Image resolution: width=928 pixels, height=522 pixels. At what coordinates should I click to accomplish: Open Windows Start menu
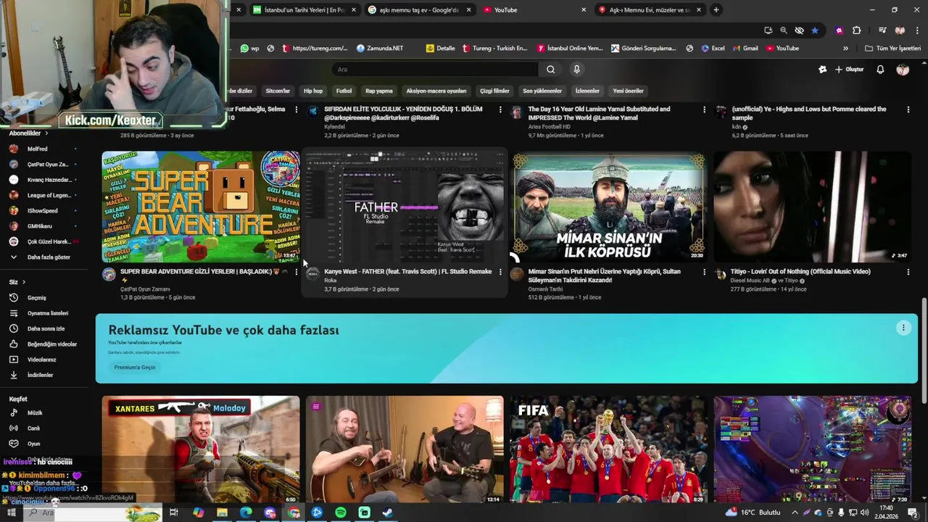click(11, 513)
